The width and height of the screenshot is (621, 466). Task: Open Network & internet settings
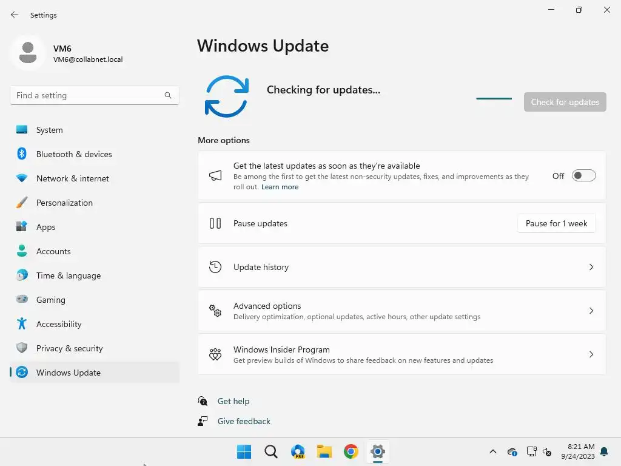tap(95, 178)
